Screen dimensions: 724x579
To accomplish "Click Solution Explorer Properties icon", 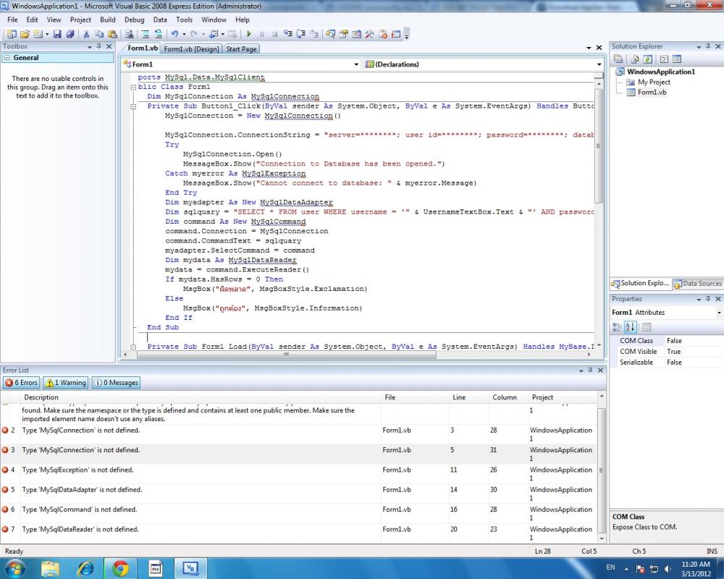I will 618,59.
